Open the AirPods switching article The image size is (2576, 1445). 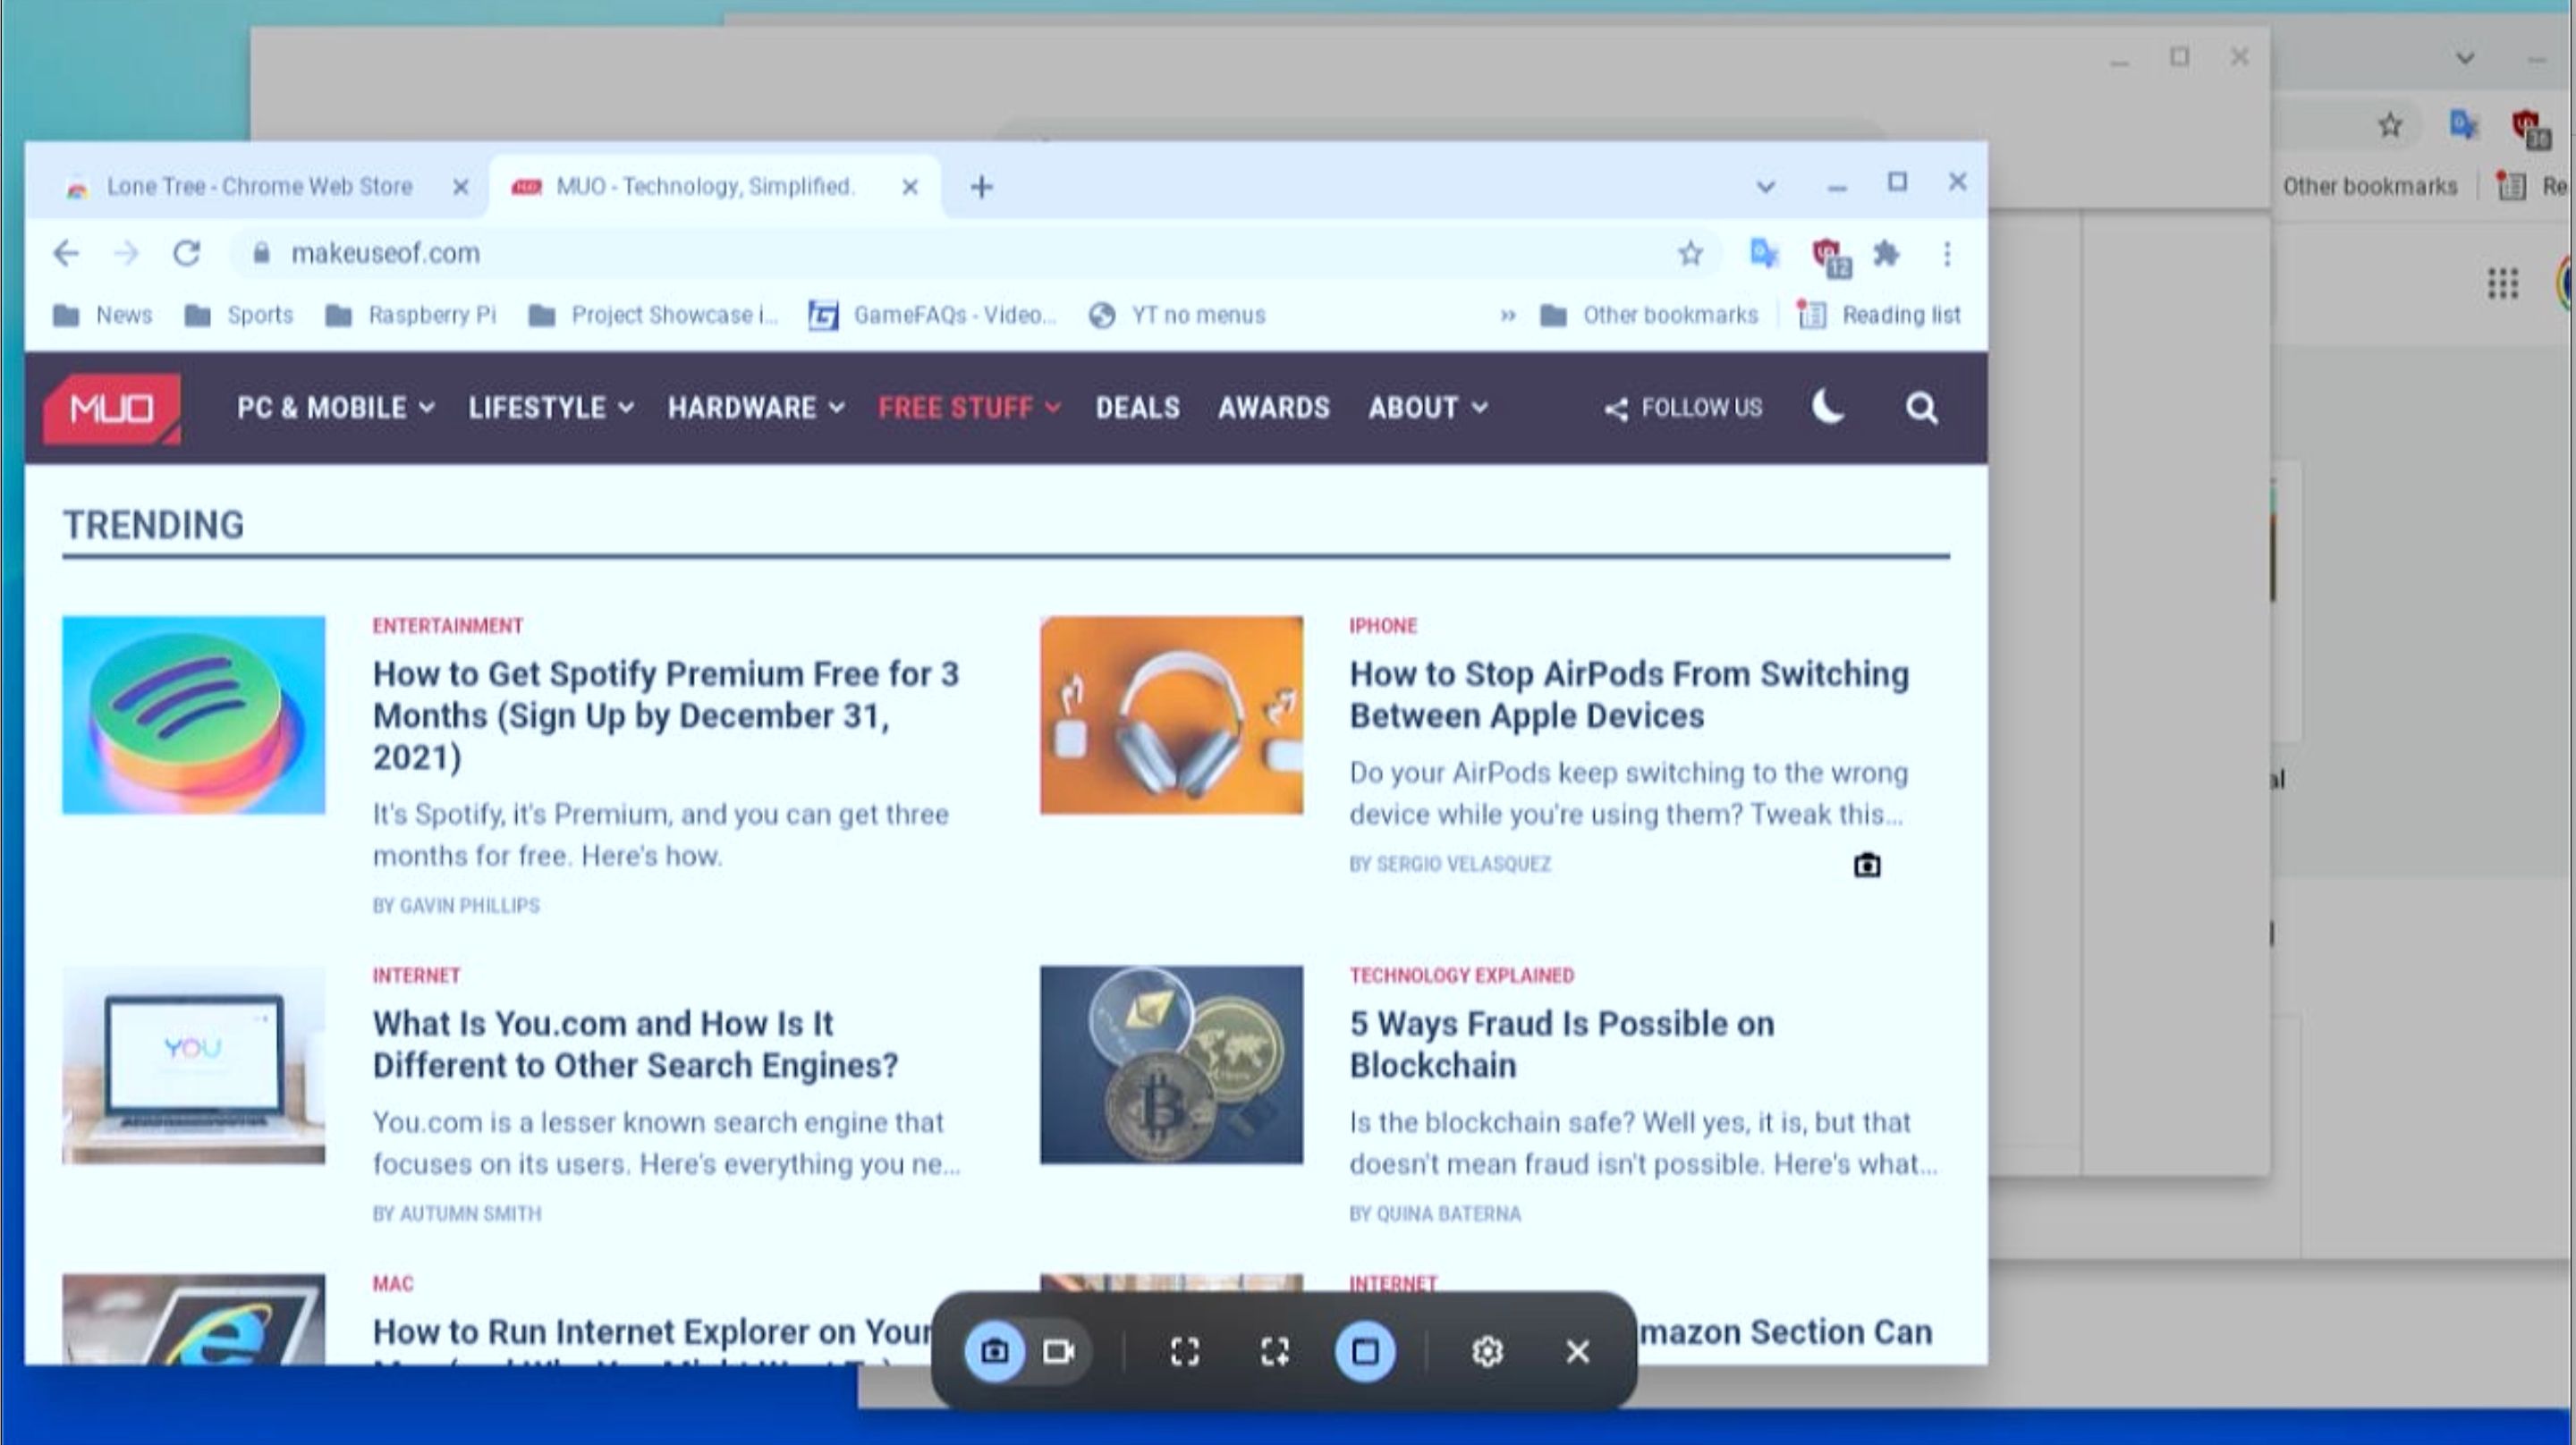point(1628,693)
